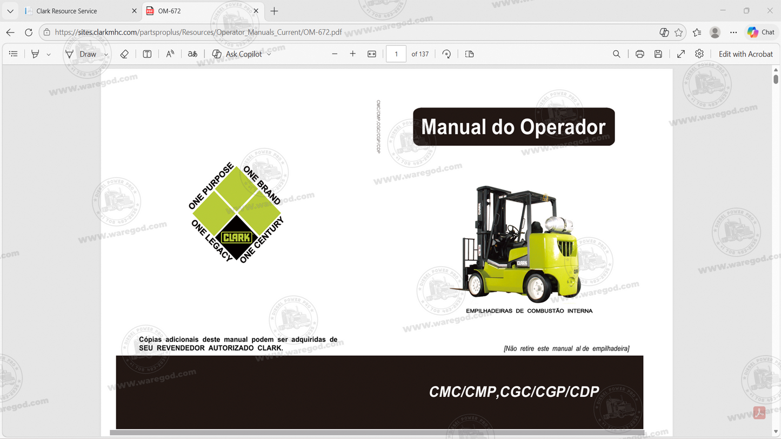Enter PDF full screen mode
The width and height of the screenshot is (781, 439).
pyautogui.click(x=681, y=54)
